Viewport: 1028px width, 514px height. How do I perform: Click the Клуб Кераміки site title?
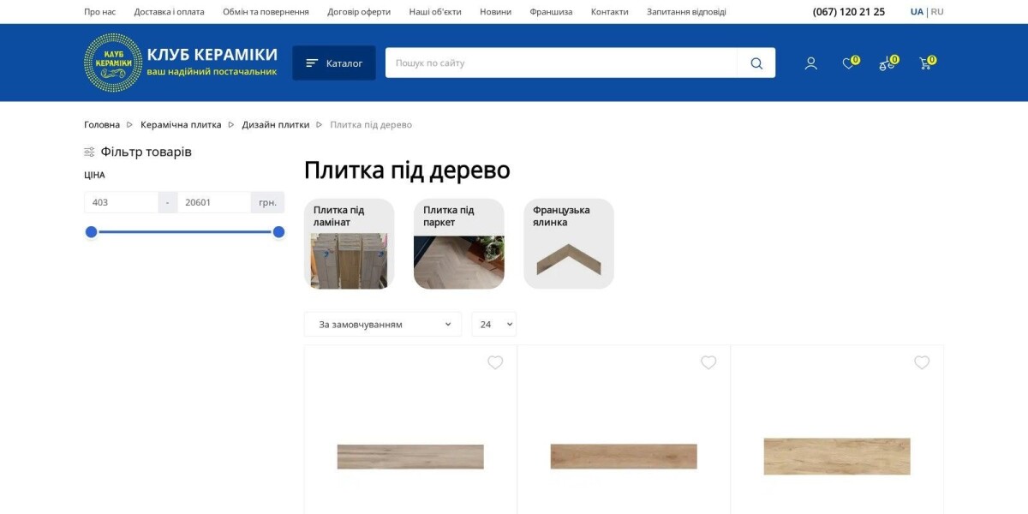pos(212,55)
